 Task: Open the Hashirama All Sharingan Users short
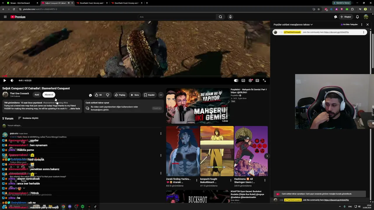251,151
